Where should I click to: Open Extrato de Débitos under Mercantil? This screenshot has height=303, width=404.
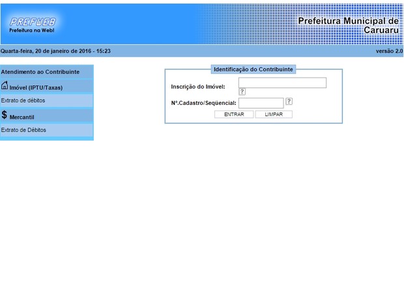click(23, 130)
